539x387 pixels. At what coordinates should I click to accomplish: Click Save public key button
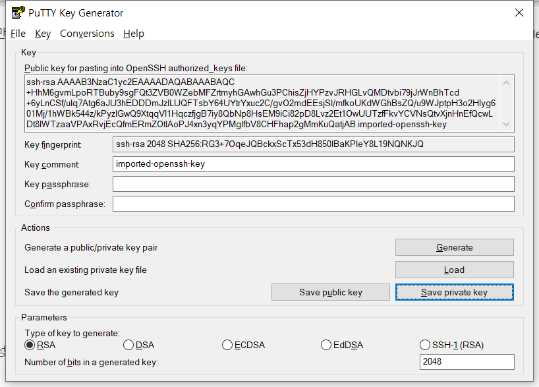point(331,292)
